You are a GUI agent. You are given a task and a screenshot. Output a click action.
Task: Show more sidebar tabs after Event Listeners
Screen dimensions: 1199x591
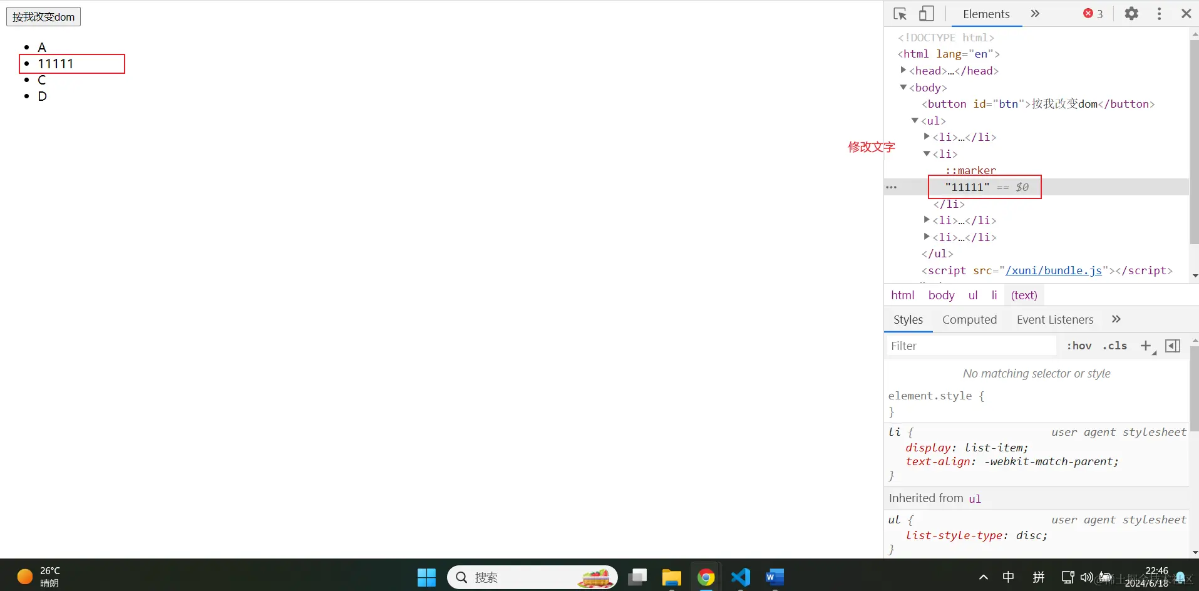1116,319
